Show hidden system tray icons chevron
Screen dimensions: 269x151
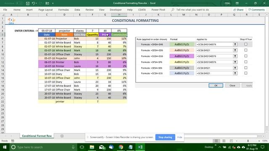pyautogui.click(x=220, y=147)
